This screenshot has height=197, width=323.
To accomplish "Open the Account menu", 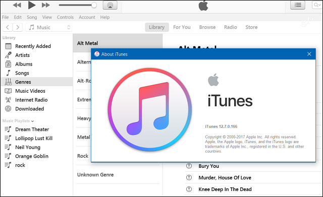I will click(87, 17).
